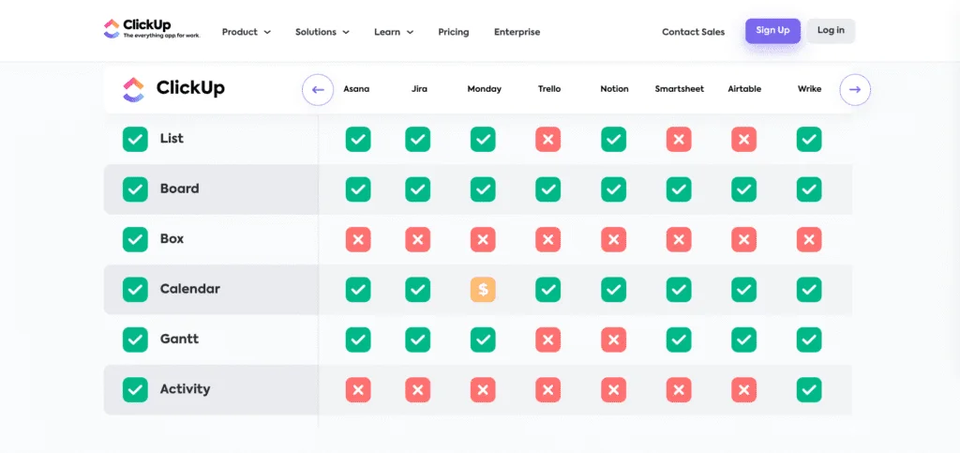Image resolution: width=960 pixels, height=453 pixels.
Task: Click the right arrow to show more competitors
Action: click(854, 90)
